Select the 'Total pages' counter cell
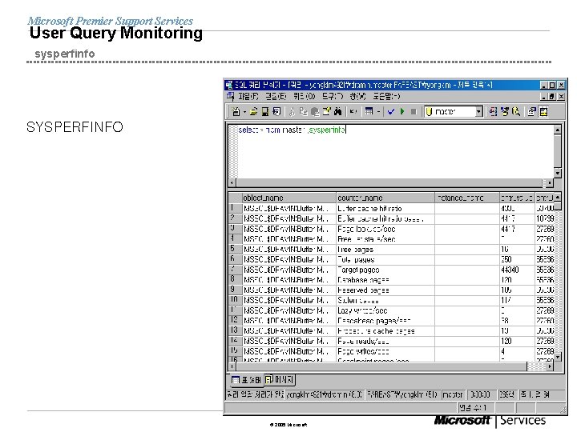Image resolution: width=577 pixels, height=432 pixels. (x=385, y=260)
